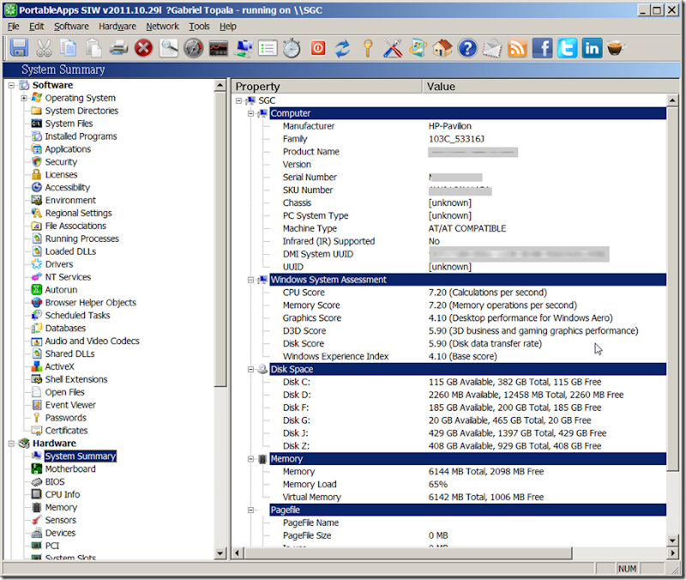Collapse the Disk Space group
Viewport: 686px width, 580px height.
coord(250,369)
